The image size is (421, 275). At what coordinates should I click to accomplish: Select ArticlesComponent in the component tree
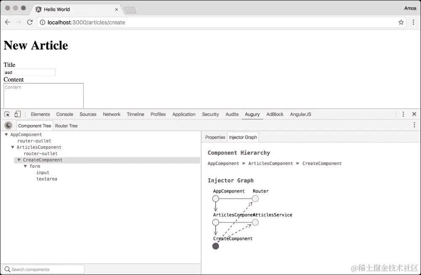coord(39,147)
